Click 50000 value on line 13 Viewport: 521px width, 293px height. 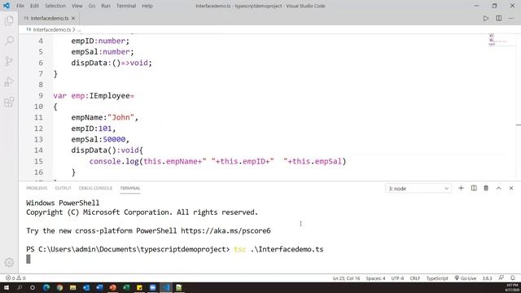(114, 139)
